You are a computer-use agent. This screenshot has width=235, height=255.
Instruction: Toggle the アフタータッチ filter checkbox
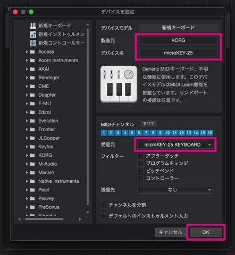tap(140, 156)
